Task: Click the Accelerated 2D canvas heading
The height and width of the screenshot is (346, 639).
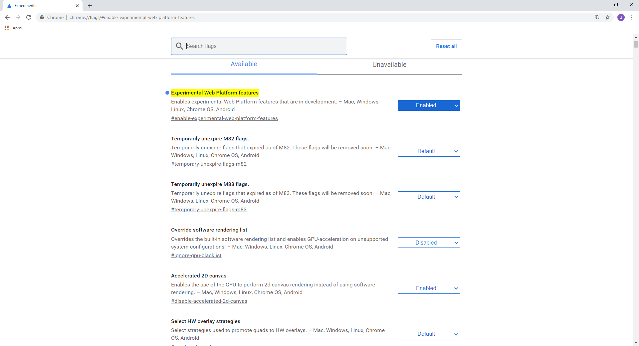Action: pos(199,276)
